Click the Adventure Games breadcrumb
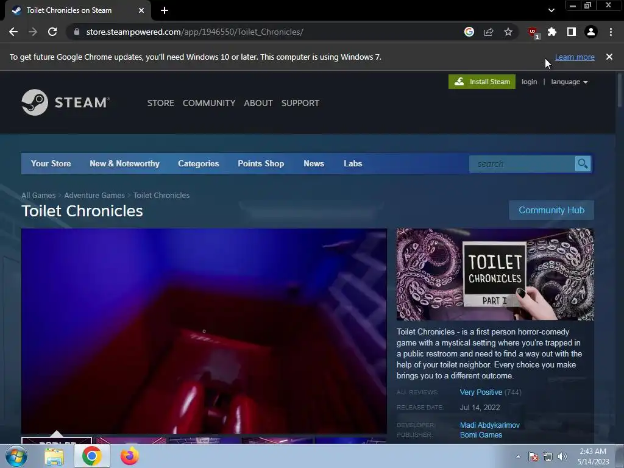624x468 pixels. click(x=94, y=196)
